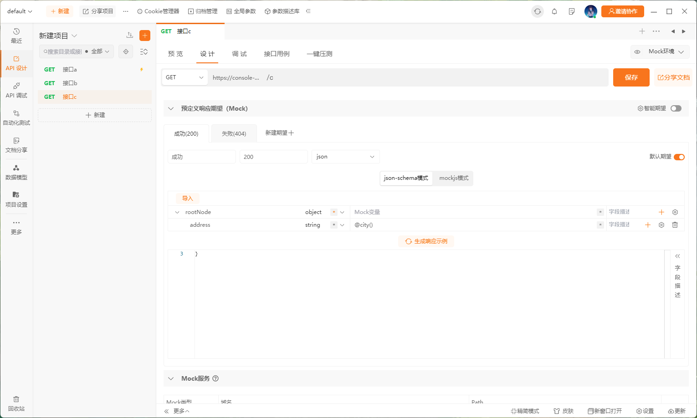Viewport: 697px width, 418px height.
Task: Toggle the 智能期望 switch
Action: tap(676, 108)
